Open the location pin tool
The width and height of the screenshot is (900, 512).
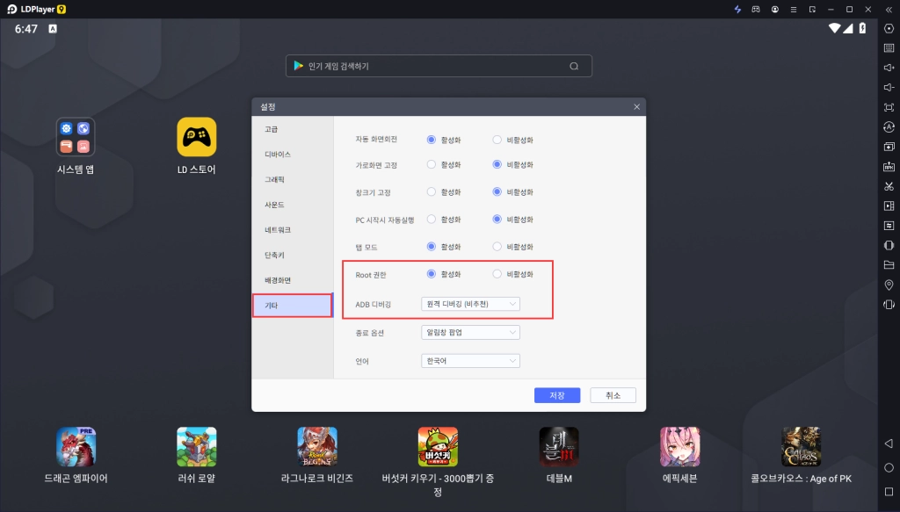pos(889,285)
